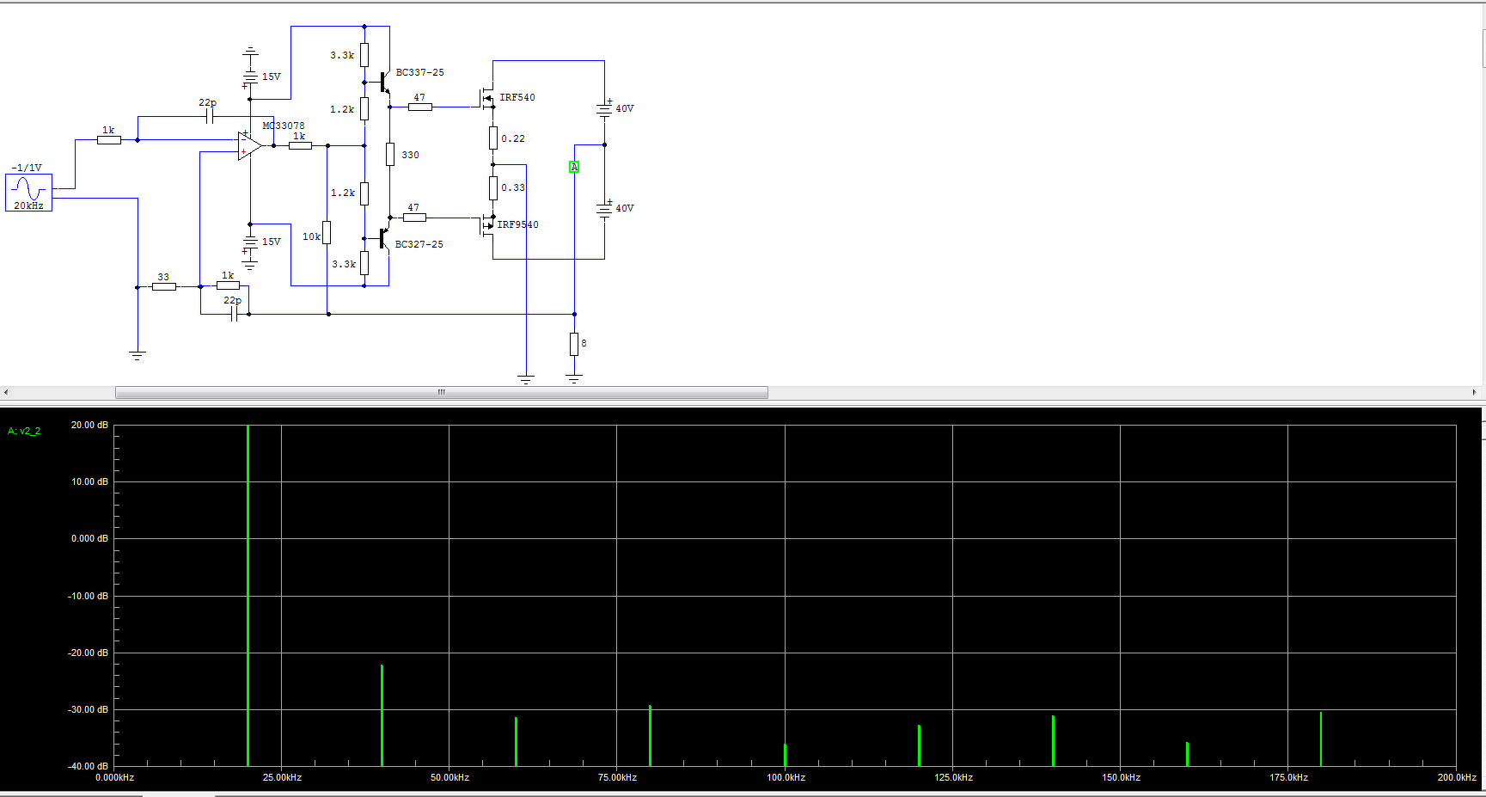Click the 330 ohm bias resistor
This screenshot has width=1486, height=797.
click(390, 155)
